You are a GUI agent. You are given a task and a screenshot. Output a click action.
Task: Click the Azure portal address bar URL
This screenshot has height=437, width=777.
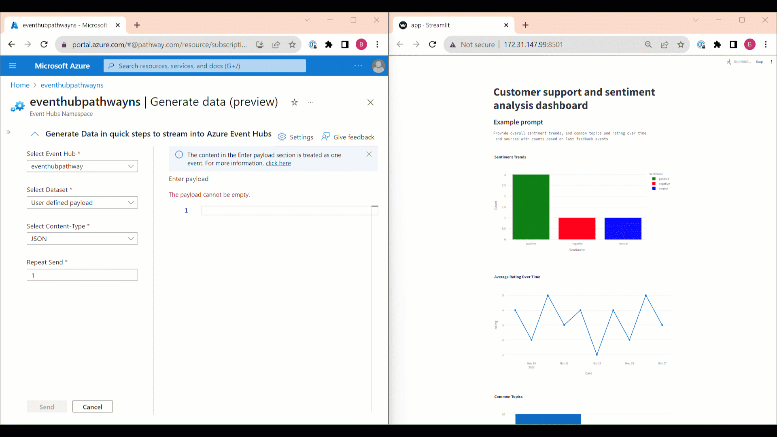[159, 45]
